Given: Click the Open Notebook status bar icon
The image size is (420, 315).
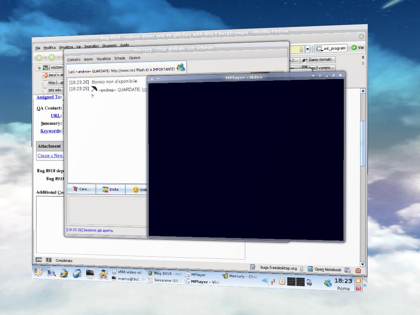Looking at the screenshot, I should click(324, 269).
